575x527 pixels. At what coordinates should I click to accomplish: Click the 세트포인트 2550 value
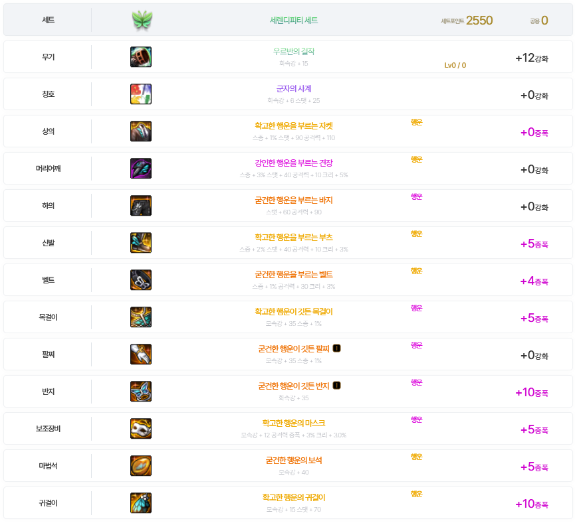(479, 21)
